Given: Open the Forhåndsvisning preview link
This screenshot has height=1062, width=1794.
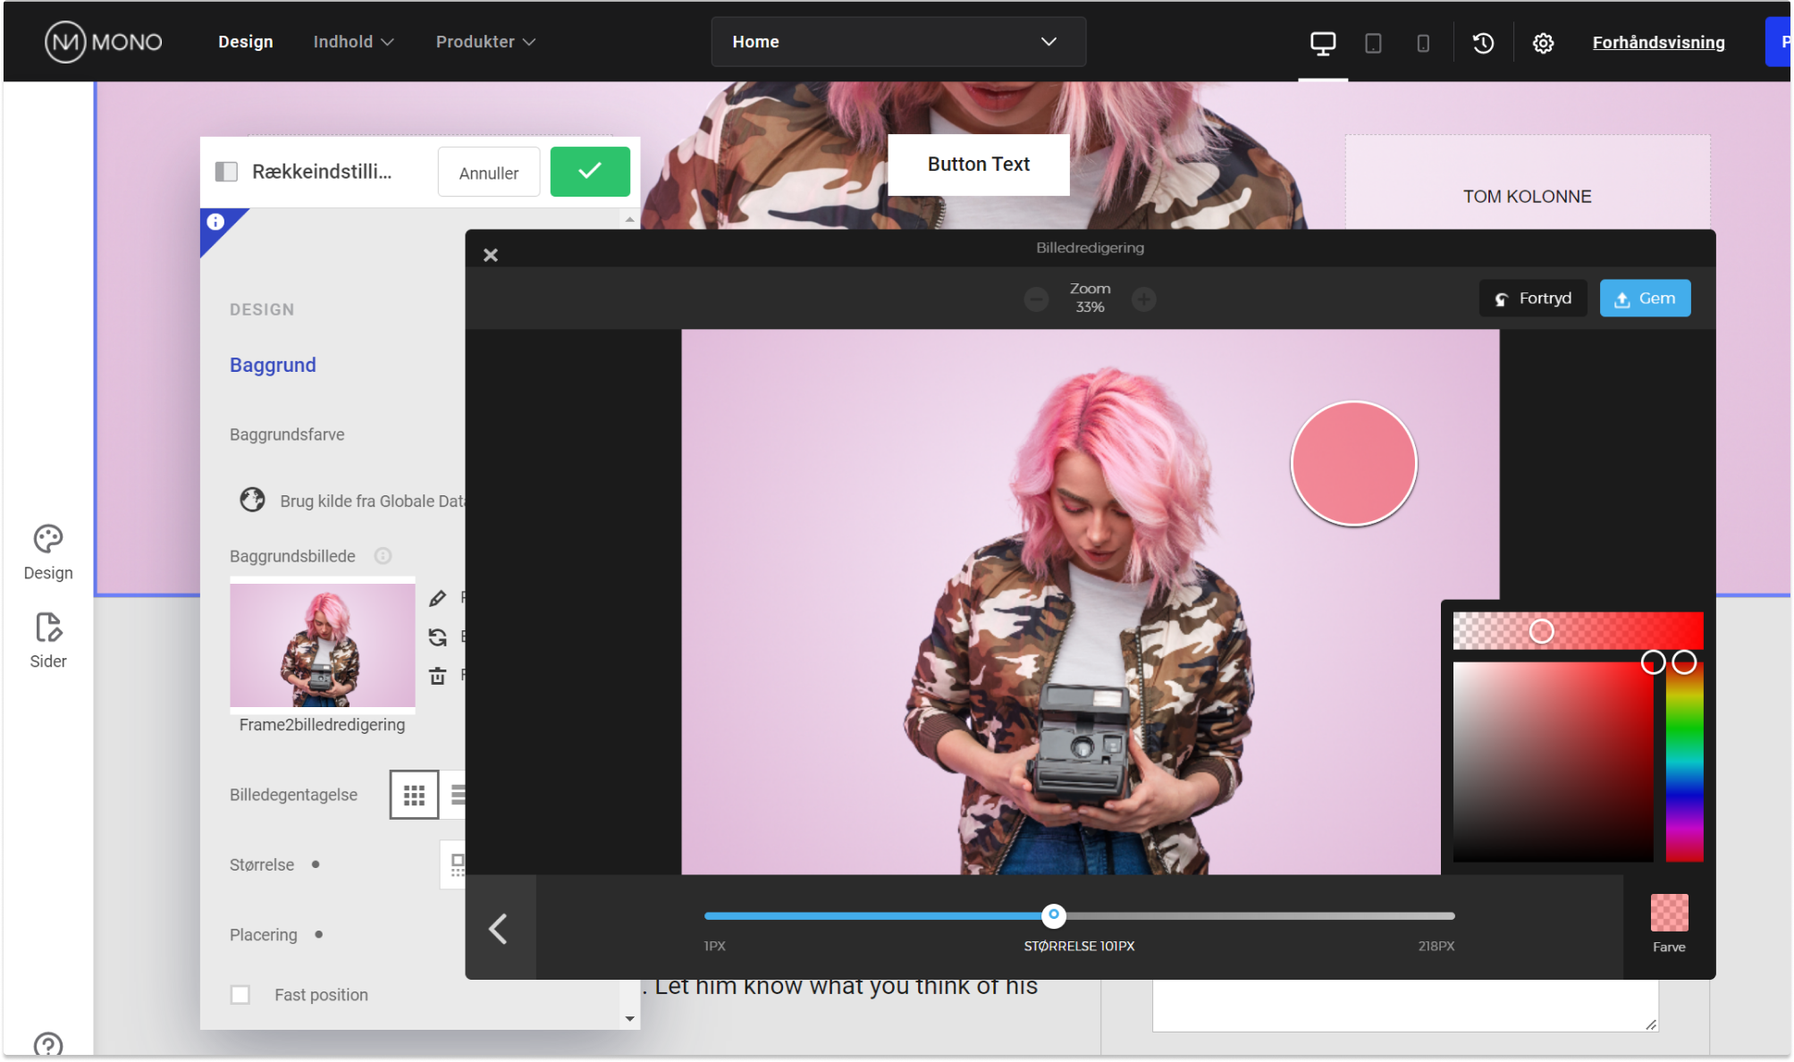Looking at the screenshot, I should [1658, 42].
